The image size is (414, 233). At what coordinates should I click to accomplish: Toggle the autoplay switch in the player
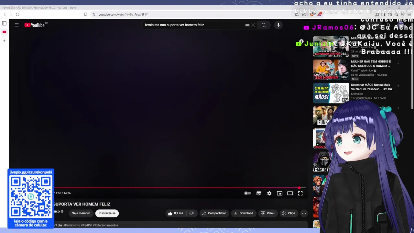coord(247,193)
